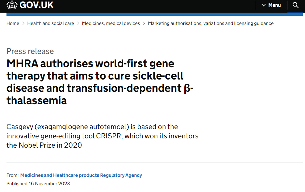Visit Medicines and Healthcare products Regulatory Agency link
This screenshot has width=305, height=192.
(81, 175)
